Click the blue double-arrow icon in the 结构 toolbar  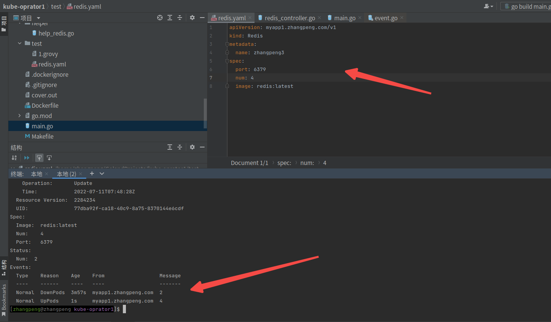coord(27,158)
